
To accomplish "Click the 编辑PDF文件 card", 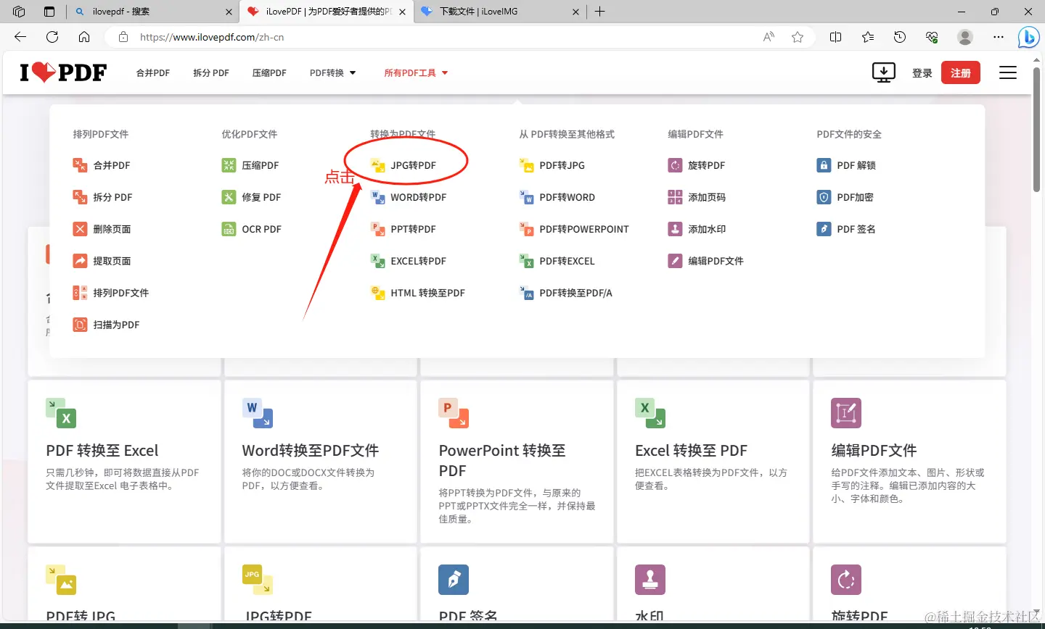I will pos(909,462).
